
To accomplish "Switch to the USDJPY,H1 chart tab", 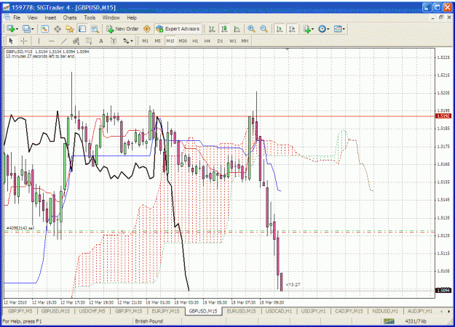I will (x=313, y=311).
